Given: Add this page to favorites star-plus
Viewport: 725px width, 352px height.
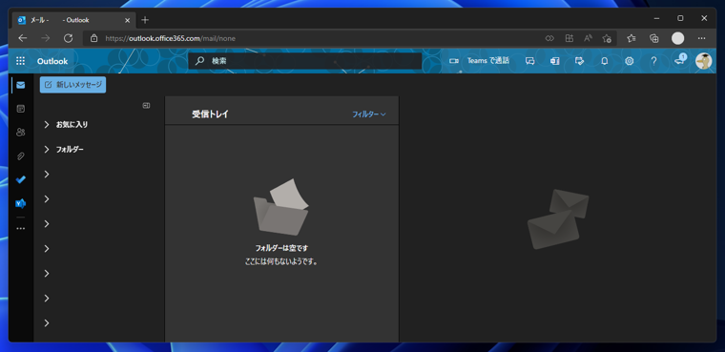Looking at the screenshot, I should 607,38.
